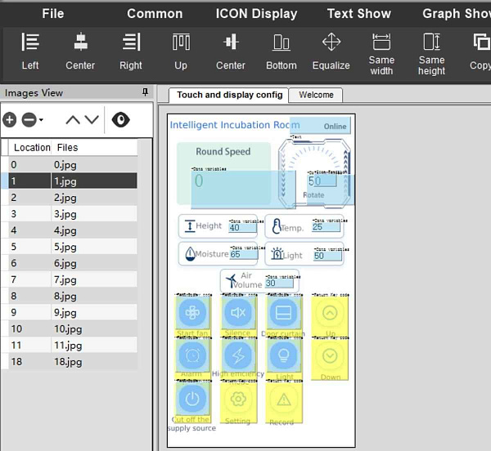Apply Equalize spacing tool
The width and height of the screenshot is (491, 451).
[x=331, y=51]
